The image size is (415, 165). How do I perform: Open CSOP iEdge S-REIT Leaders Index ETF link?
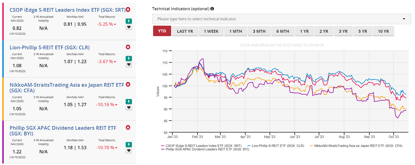(67, 10)
